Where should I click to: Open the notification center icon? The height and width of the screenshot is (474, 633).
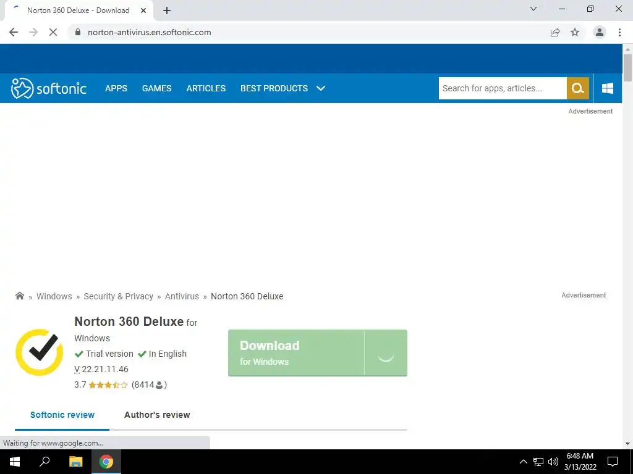pyautogui.click(x=613, y=462)
